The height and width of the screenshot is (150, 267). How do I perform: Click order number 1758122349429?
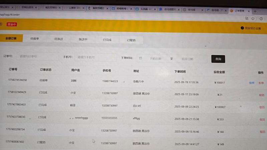[17, 92]
